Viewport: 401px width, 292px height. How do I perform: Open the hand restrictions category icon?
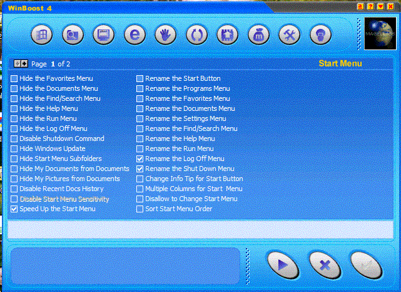(x=165, y=35)
